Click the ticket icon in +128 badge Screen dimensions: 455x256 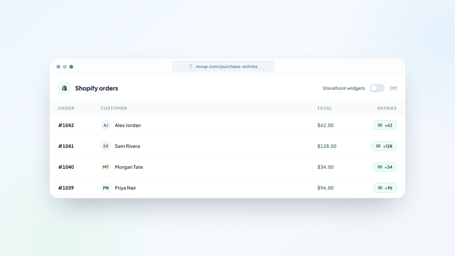[378, 146]
